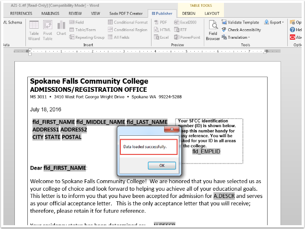Click the CITY field
Image resolution: width=305 pixels, height=229 pixels.
[38, 137]
